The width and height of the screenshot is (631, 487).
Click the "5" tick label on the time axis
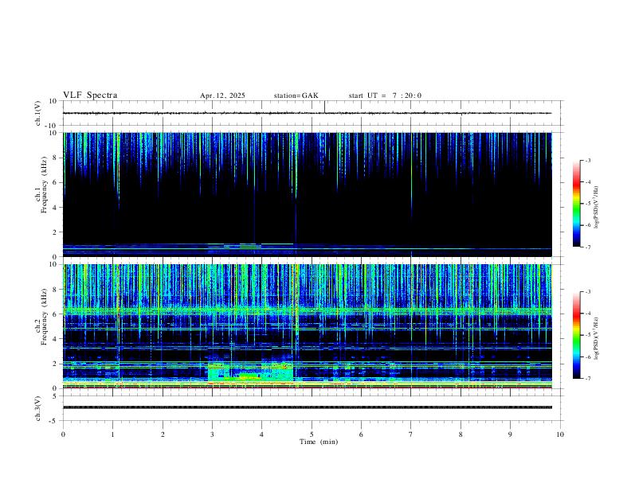[x=312, y=434]
